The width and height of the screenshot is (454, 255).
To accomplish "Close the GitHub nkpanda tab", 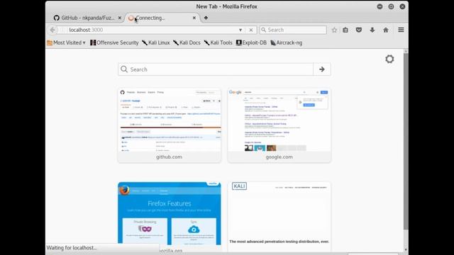I will 120,18.
